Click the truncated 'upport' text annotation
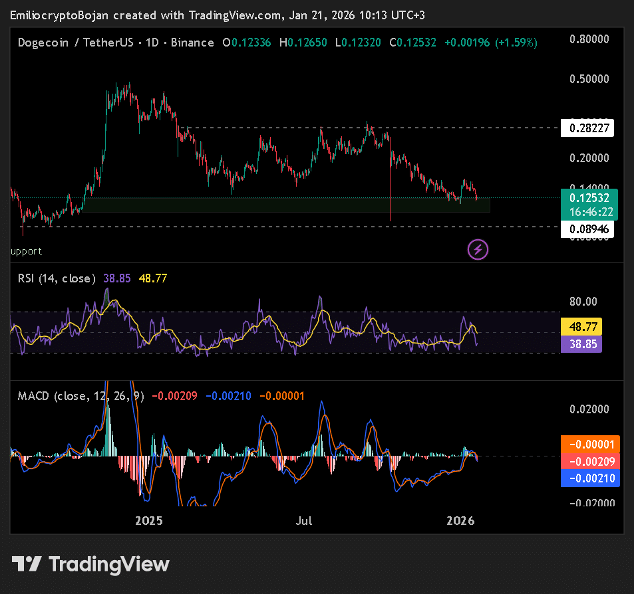The height and width of the screenshot is (594, 634). [27, 251]
